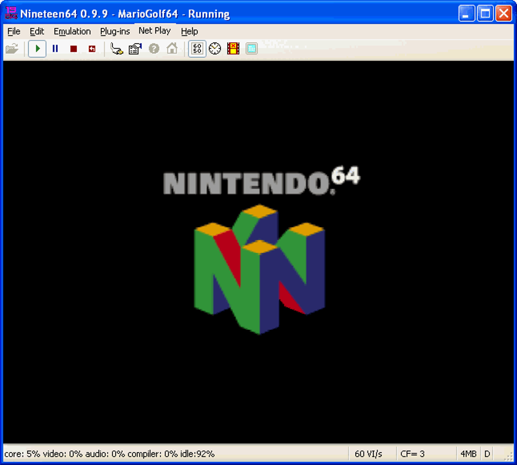Click the green Play emulation button
Screen dimensions: 517x465
(38, 49)
